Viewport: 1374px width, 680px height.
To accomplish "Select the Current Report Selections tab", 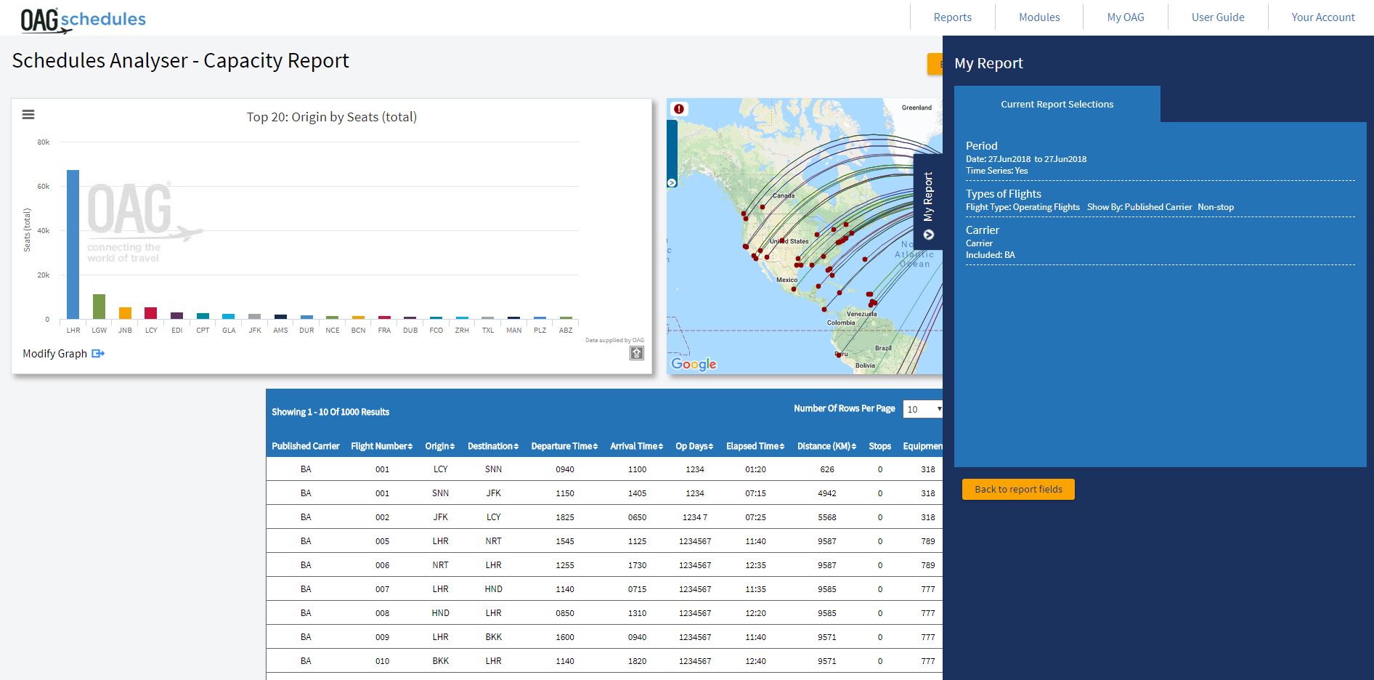I will pos(1057,105).
